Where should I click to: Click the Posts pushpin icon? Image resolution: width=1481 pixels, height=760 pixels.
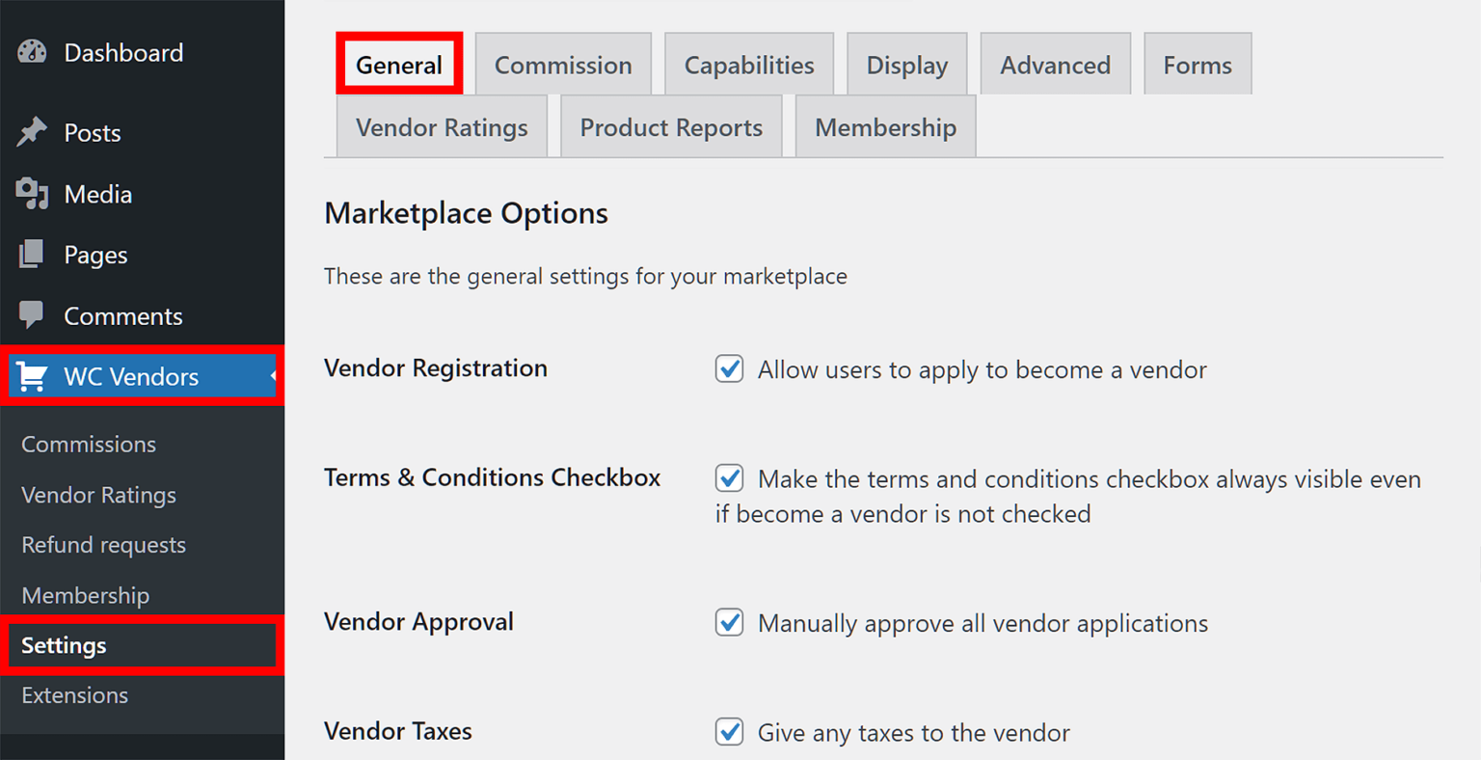click(32, 132)
